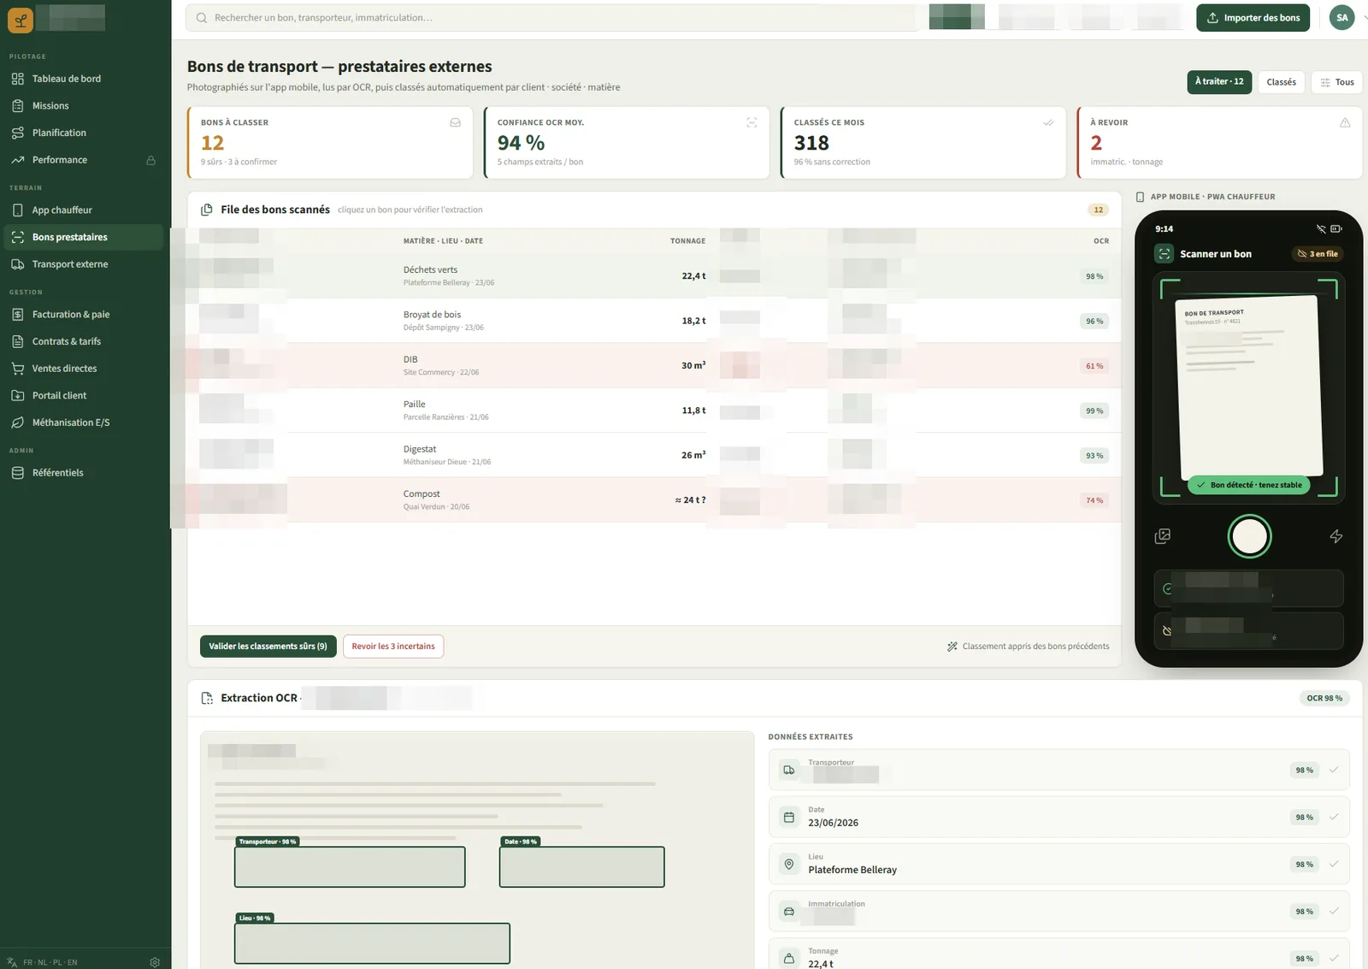Click Importer des bons button
Viewport: 1368px width, 969px height.
tap(1253, 18)
